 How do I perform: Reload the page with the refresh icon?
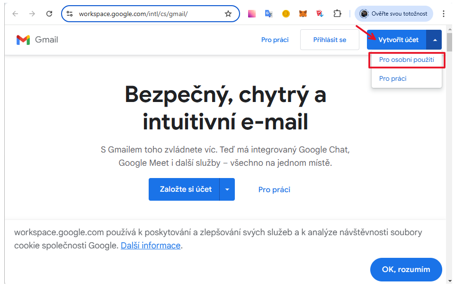49,14
